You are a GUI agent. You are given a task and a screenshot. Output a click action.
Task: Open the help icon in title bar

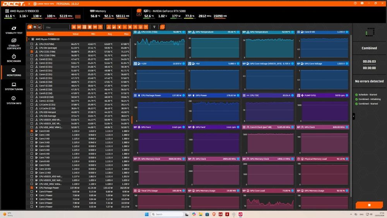pos(355,3)
